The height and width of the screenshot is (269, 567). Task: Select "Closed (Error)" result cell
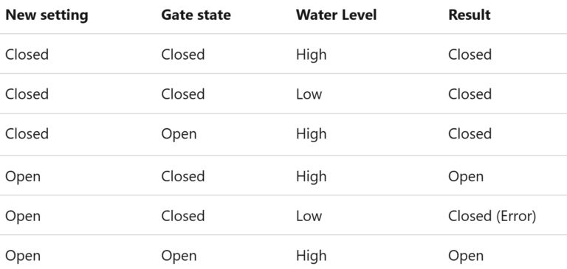click(x=492, y=216)
